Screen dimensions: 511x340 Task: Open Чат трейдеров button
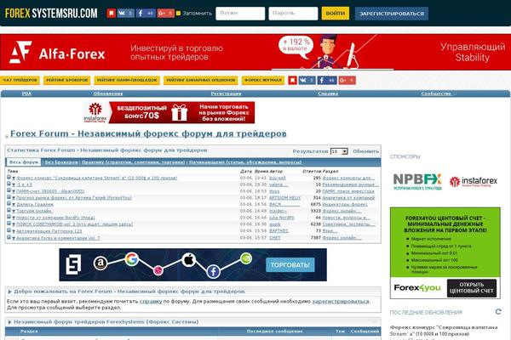[x=20, y=80]
